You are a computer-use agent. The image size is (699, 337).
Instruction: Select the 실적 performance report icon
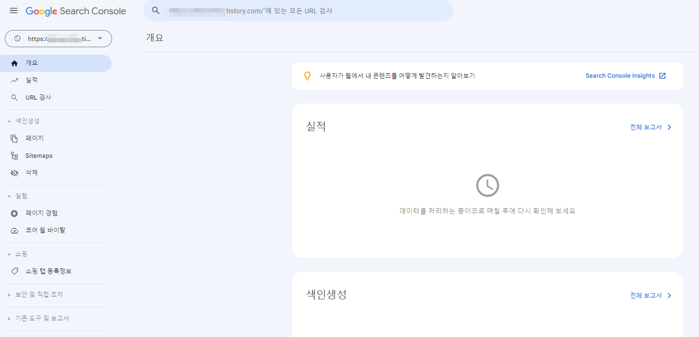15,80
